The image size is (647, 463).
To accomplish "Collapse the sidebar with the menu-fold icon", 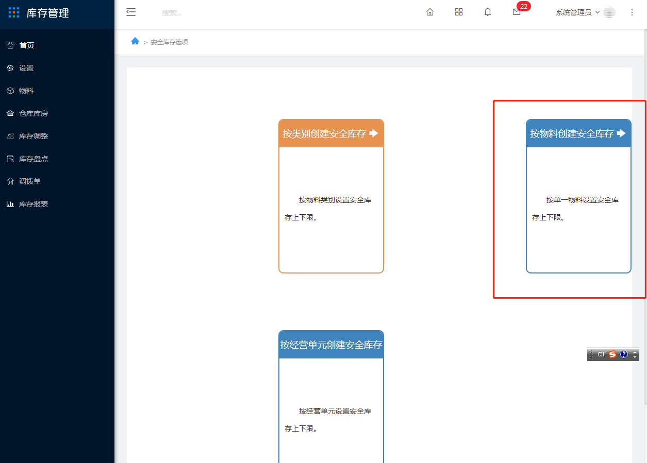I will [x=131, y=12].
